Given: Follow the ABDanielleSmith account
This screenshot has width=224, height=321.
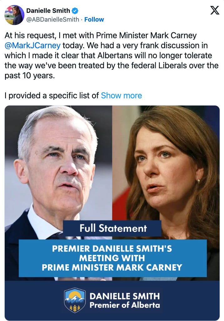Looking at the screenshot, I should pos(94,19).
